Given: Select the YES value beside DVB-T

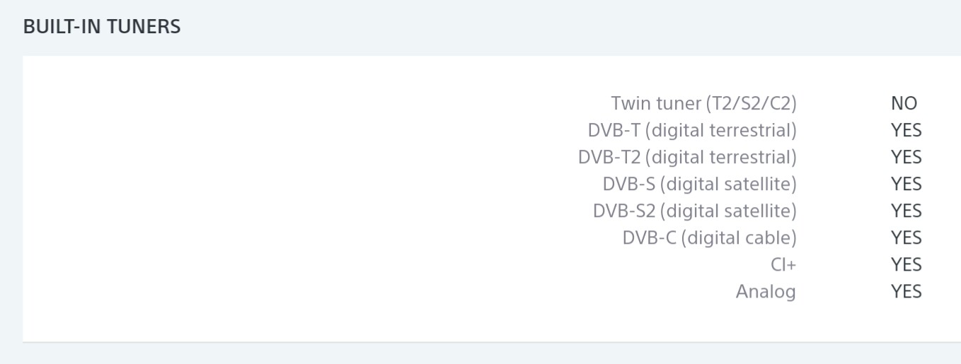Looking at the screenshot, I should (x=906, y=130).
